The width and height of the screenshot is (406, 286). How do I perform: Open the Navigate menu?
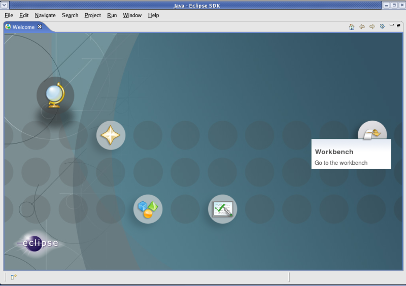point(45,15)
